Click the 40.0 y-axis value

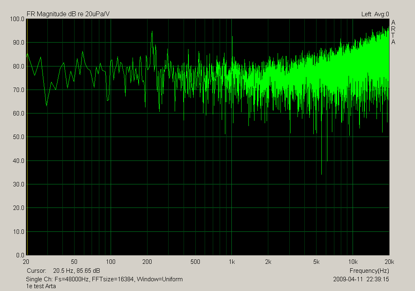pos(19,161)
